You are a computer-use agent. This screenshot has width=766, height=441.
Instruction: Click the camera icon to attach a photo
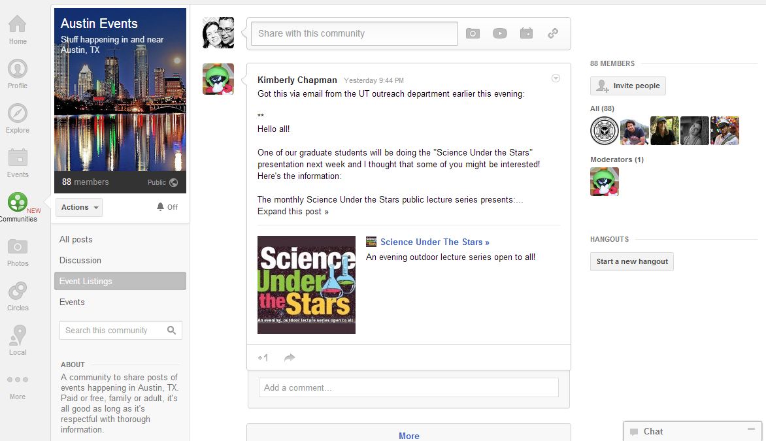[473, 33]
